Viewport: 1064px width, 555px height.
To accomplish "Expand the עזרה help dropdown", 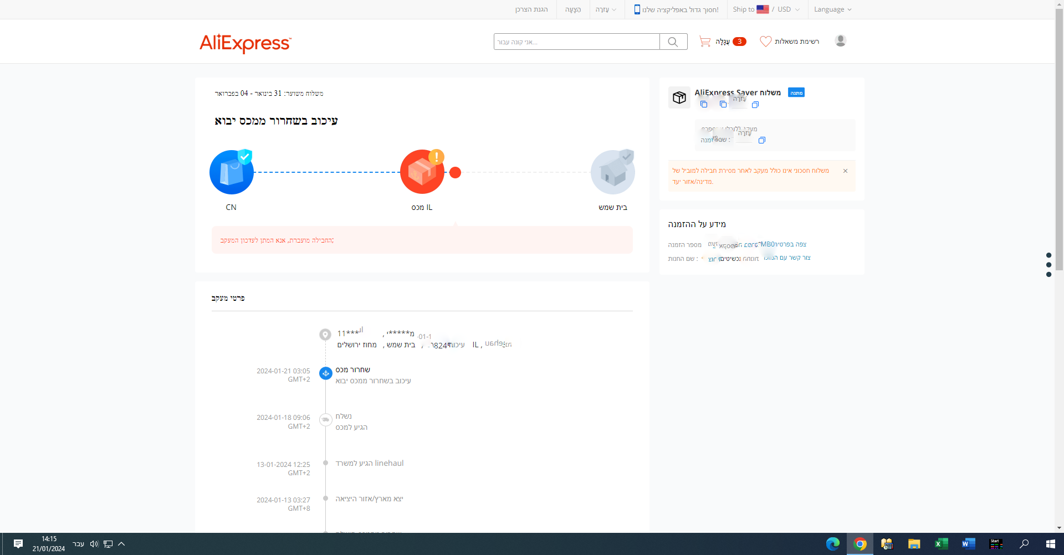I will coord(606,9).
